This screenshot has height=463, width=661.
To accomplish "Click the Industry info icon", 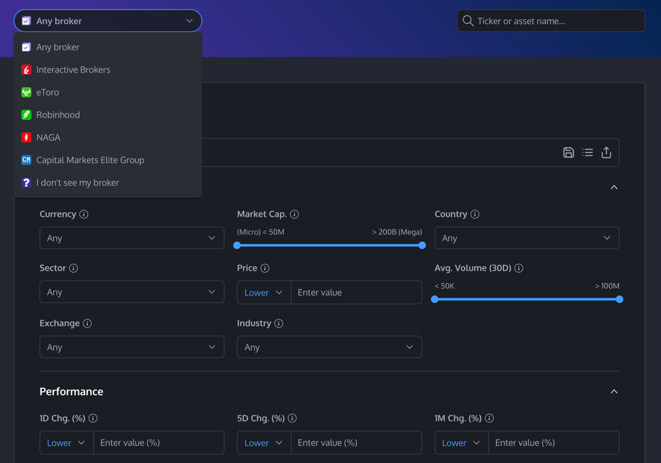I will [x=279, y=323].
